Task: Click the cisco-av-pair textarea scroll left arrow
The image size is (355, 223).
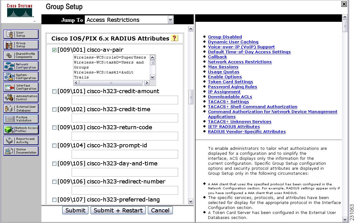Action: 76,83
